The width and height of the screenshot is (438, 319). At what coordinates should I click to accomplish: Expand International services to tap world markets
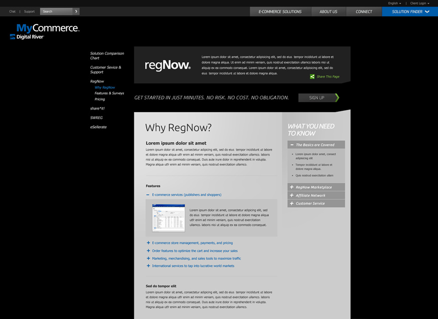[191, 266]
